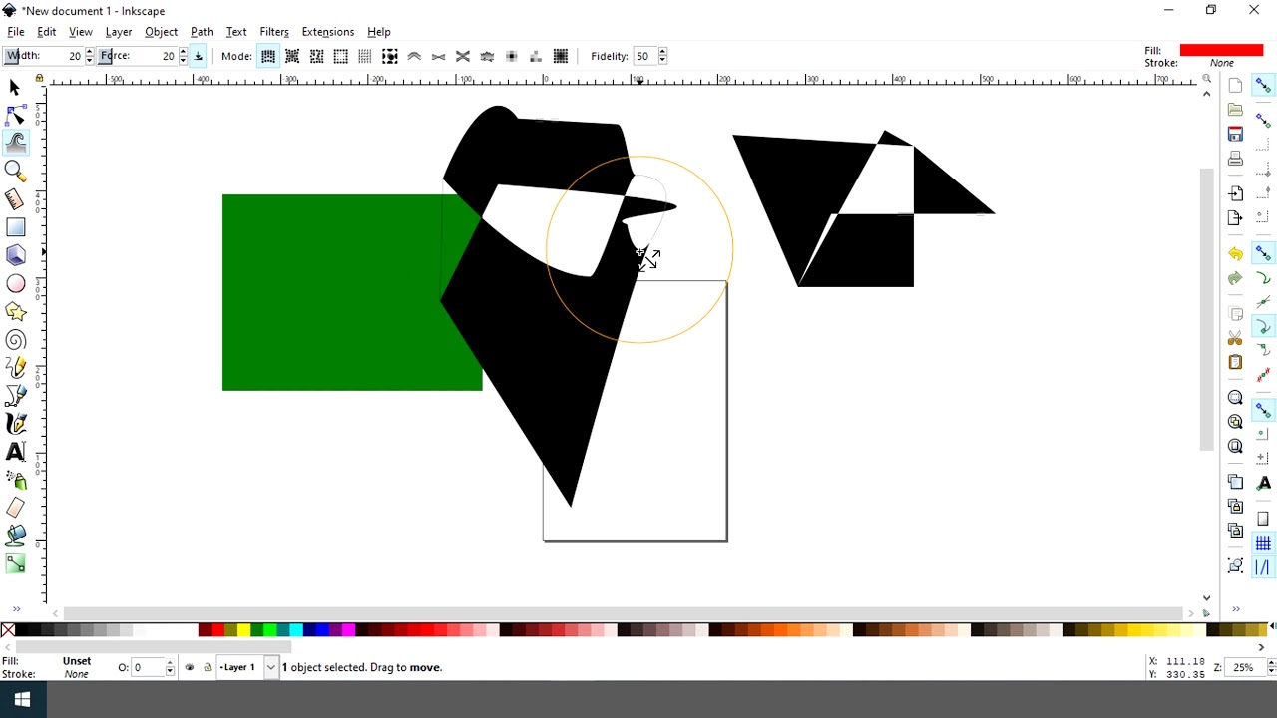Toggle Duplicate/delete mode button
The image size is (1277, 718).
pos(390,57)
